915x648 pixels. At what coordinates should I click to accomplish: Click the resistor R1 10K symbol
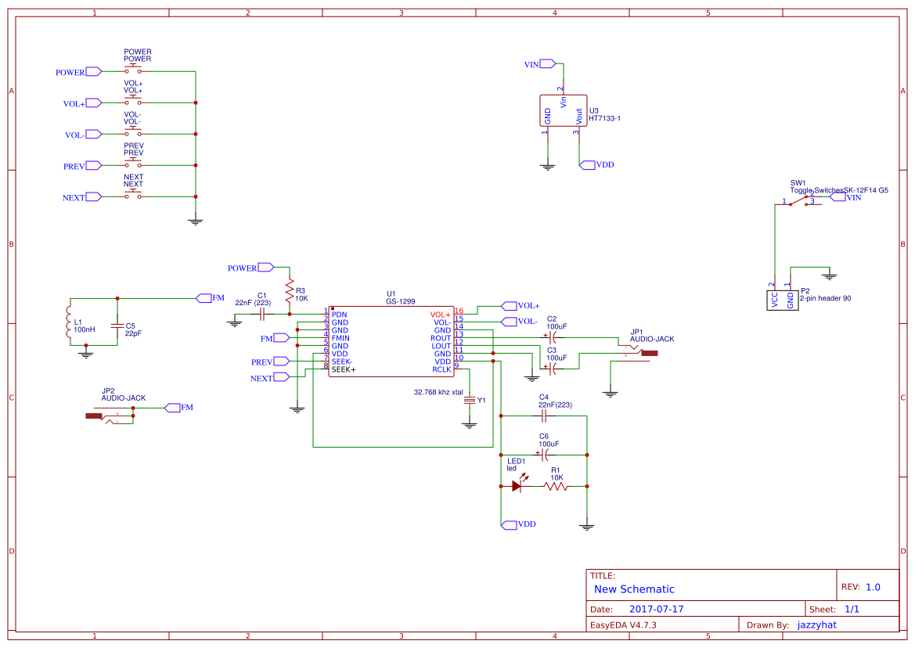(x=556, y=486)
